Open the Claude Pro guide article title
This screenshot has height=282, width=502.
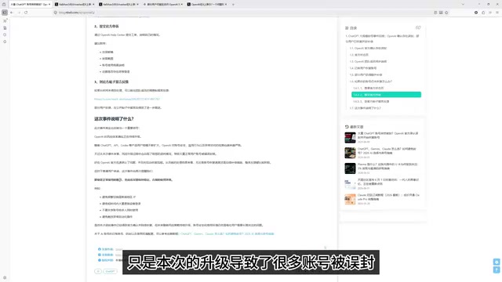click(388, 197)
